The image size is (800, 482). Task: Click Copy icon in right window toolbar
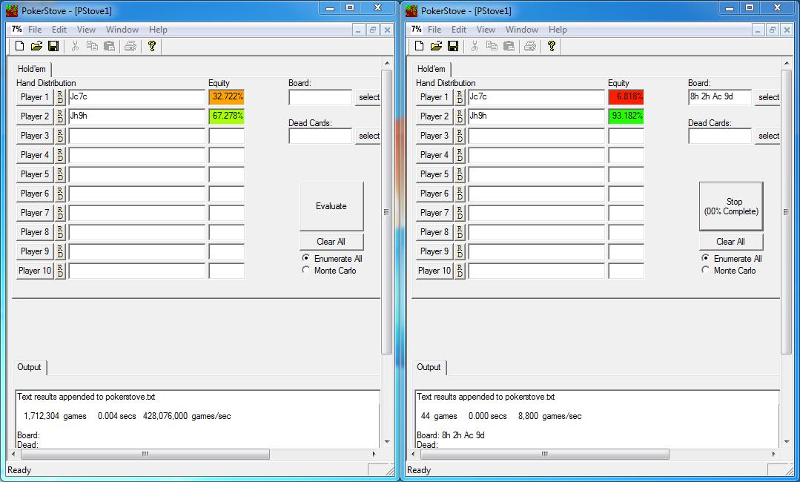(492, 46)
